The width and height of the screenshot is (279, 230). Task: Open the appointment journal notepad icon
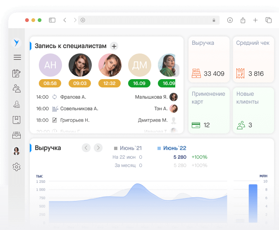point(17,73)
